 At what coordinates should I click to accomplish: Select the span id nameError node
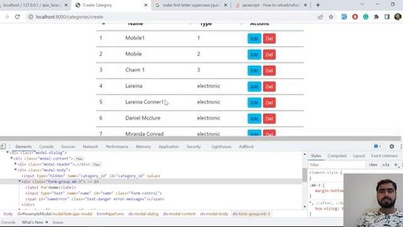coord(94,199)
